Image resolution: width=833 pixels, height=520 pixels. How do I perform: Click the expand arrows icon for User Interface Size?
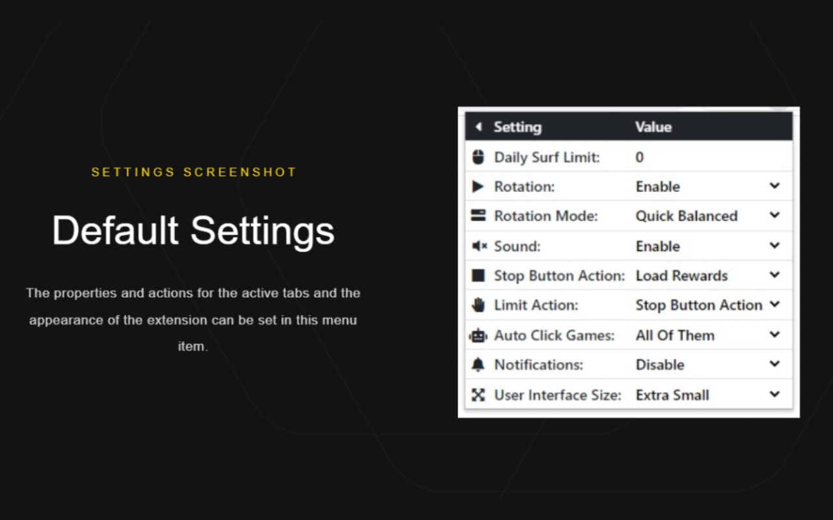[x=478, y=395]
